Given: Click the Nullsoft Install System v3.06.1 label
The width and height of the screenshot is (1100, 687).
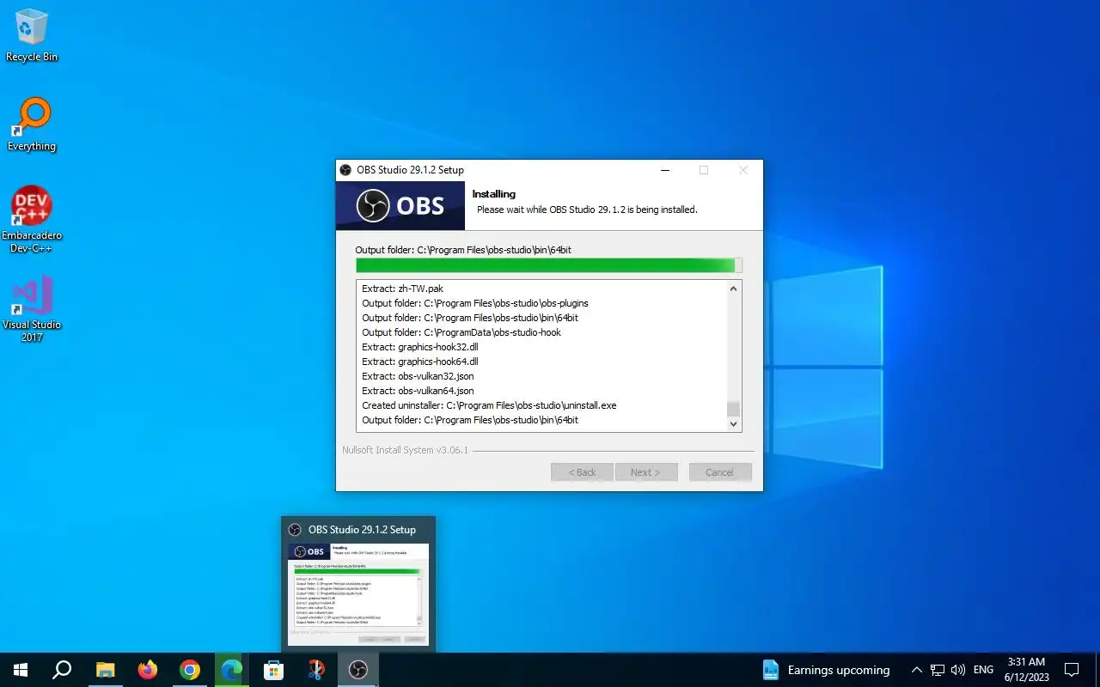Looking at the screenshot, I should click(x=405, y=450).
